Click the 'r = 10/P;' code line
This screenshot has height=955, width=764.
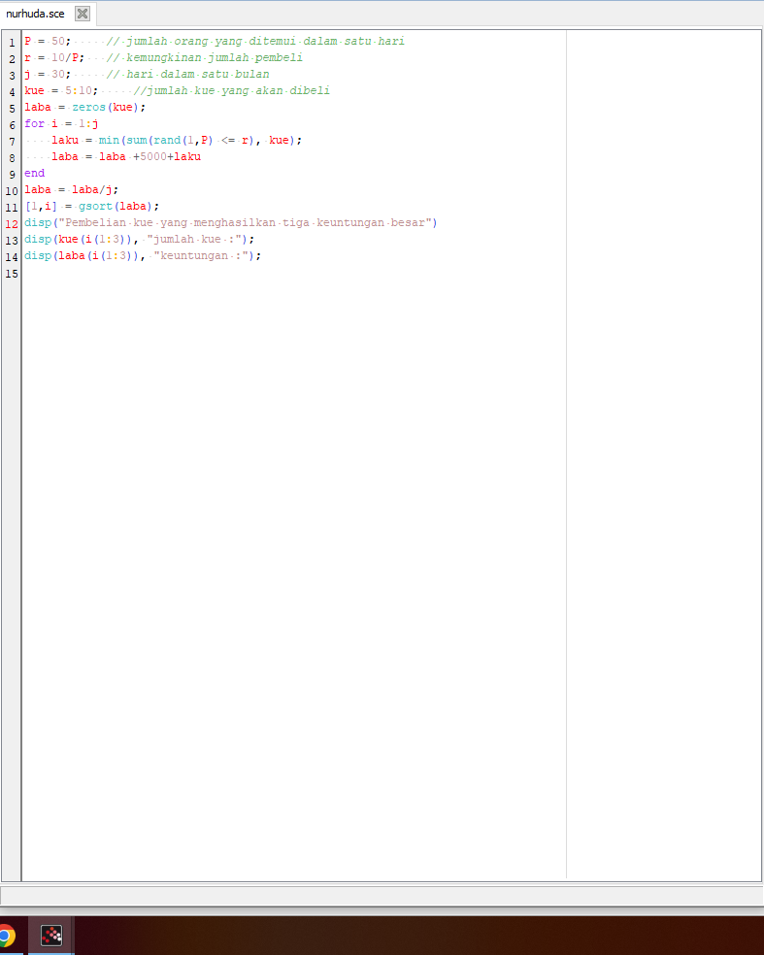(x=54, y=58)
